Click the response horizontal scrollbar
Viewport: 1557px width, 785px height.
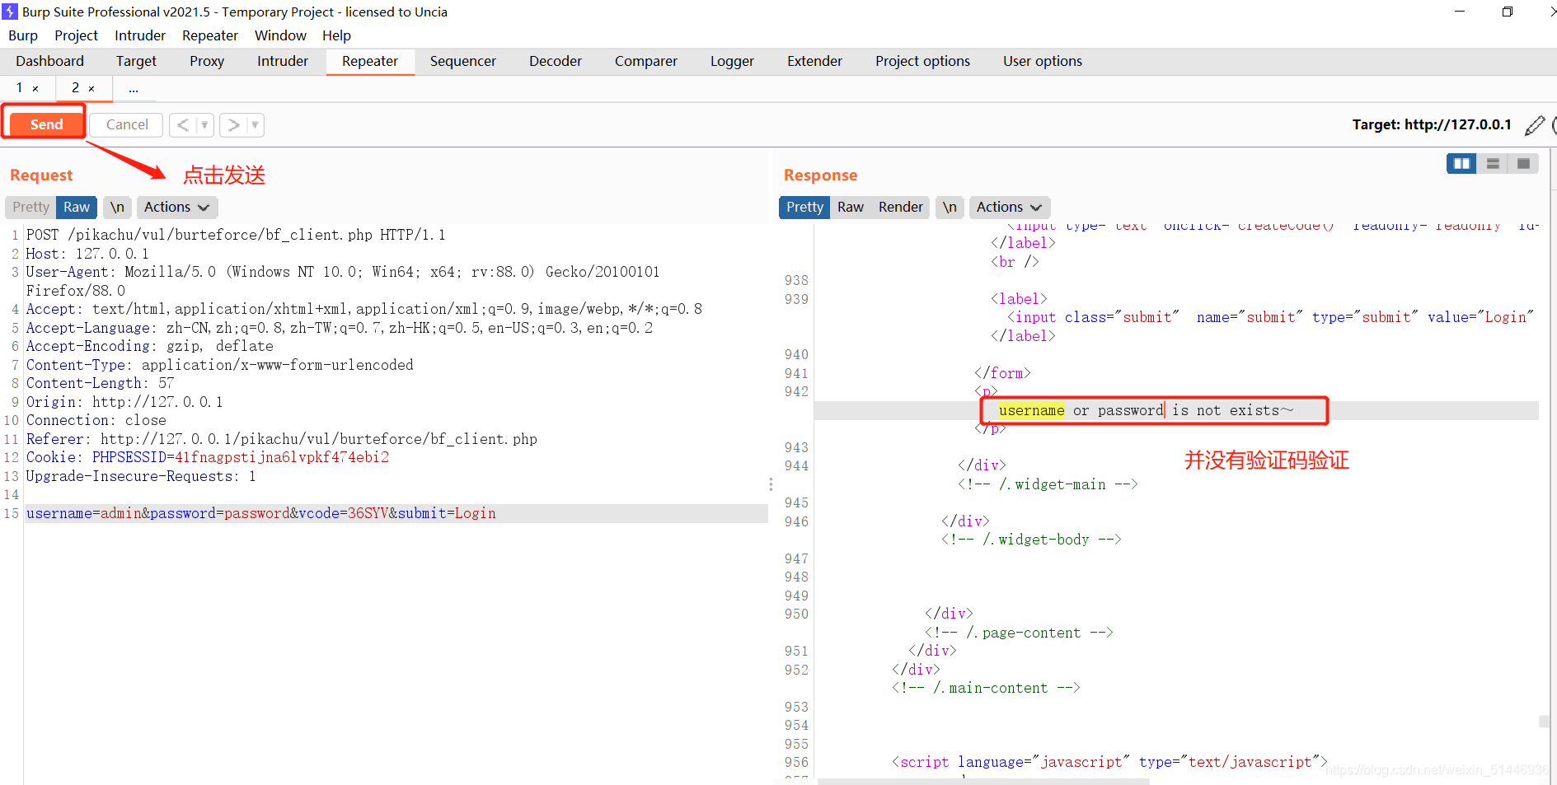pos(983,781)
